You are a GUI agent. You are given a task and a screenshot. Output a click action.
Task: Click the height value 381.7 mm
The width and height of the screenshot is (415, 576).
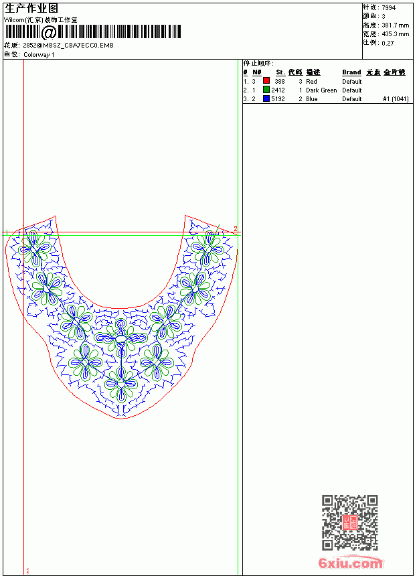[x=395, y=25]
